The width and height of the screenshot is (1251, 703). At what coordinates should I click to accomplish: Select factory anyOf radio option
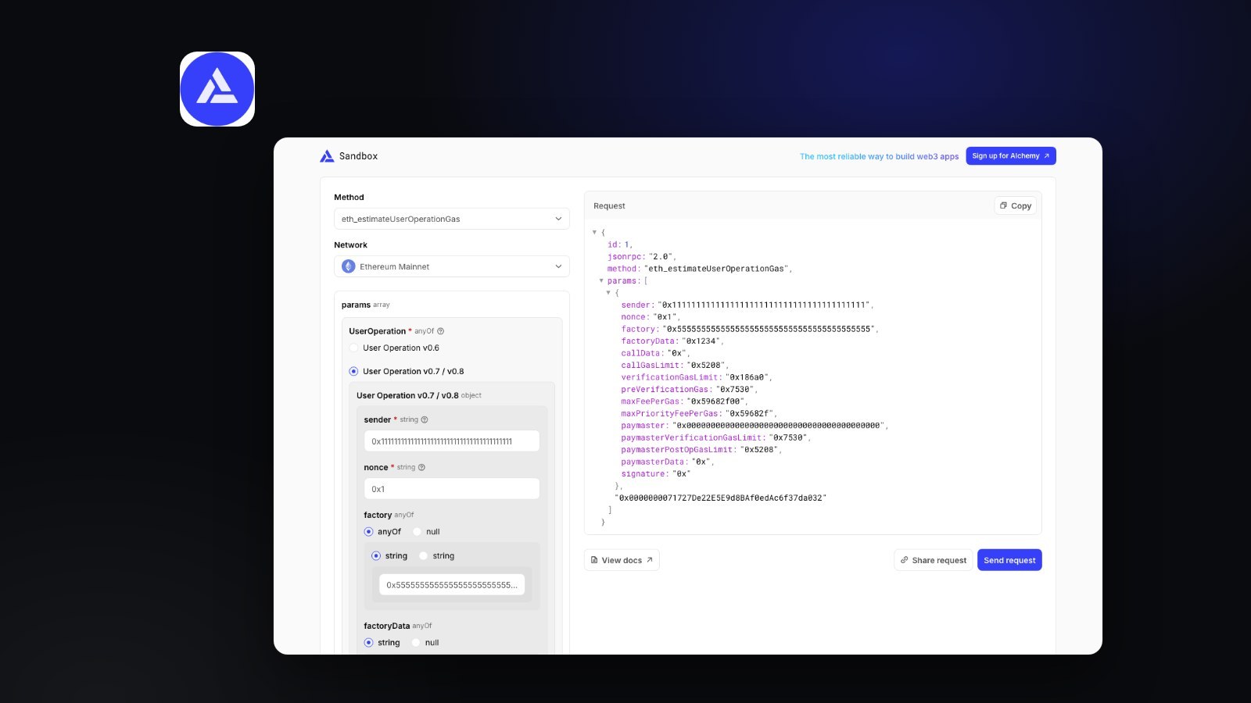[368, 531]
